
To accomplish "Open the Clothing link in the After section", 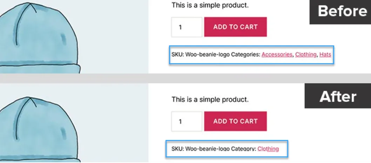I will point(268,149).
